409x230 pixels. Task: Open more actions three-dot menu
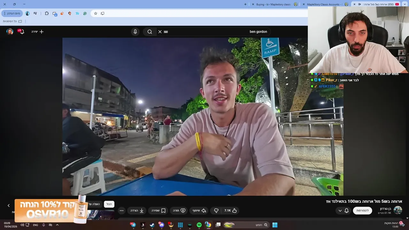(x=121, y=211)
